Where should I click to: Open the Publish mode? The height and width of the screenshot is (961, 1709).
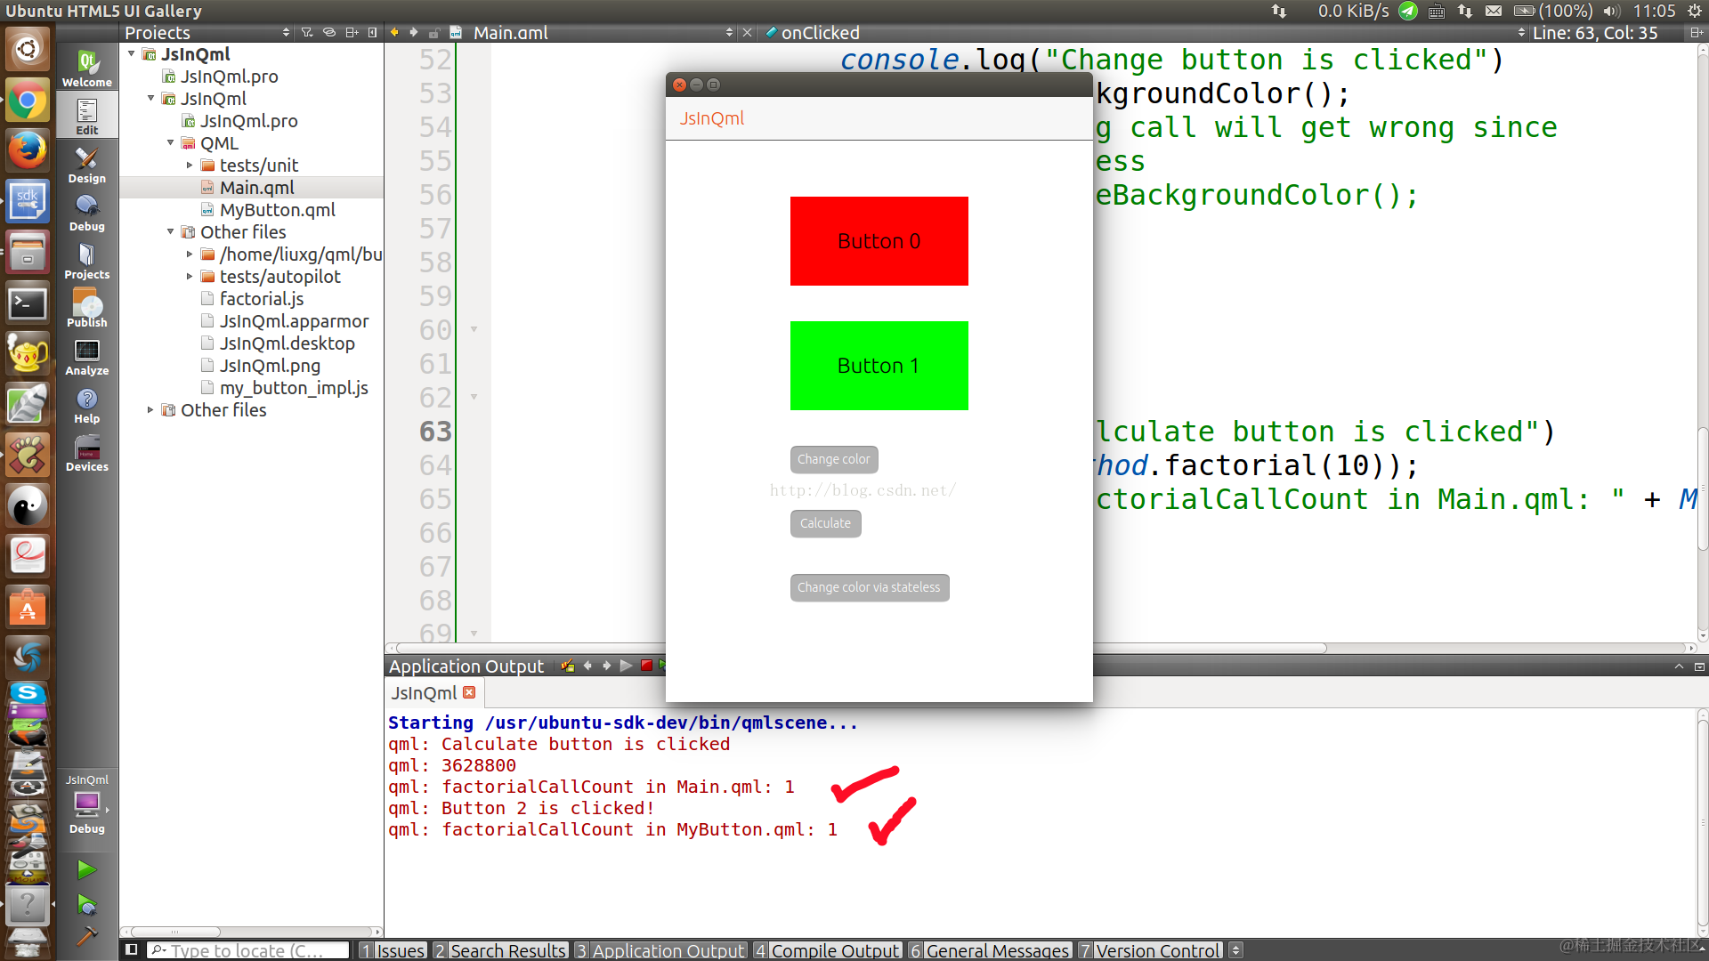tap(86, 309)
